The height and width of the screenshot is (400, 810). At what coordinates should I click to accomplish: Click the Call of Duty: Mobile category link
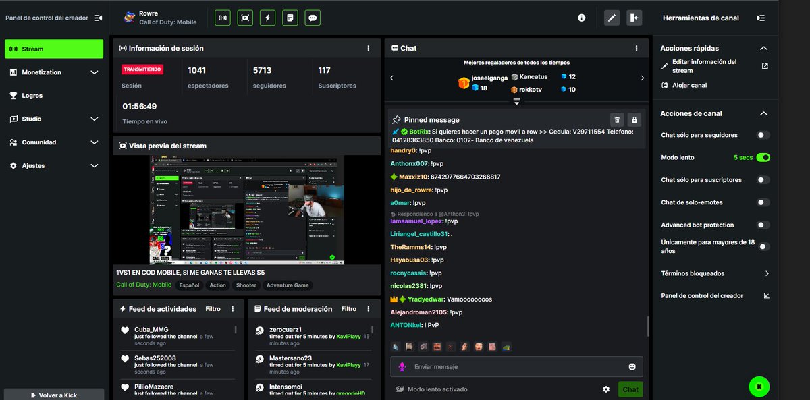pyautogui.click(x=144, y=285)
